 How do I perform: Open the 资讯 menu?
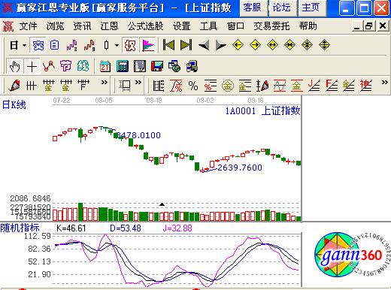point(82,26)
